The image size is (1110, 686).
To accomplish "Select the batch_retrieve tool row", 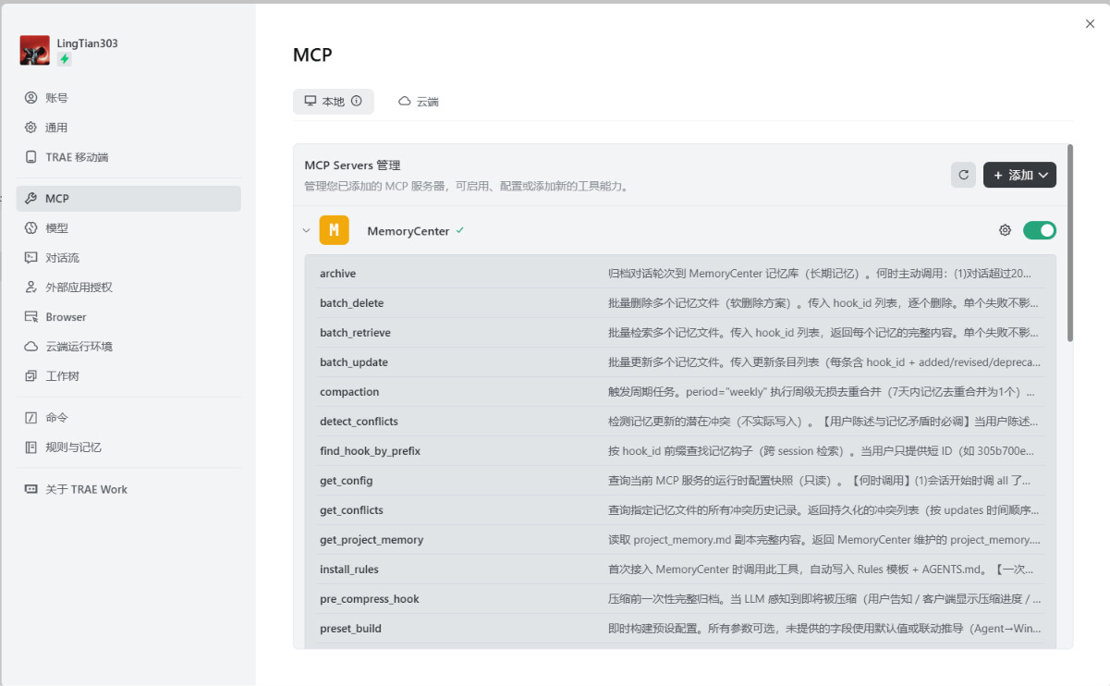I will [x=680, y=333].
